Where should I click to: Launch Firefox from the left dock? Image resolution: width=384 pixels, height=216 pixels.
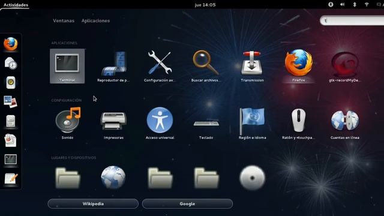coord(11,44)
